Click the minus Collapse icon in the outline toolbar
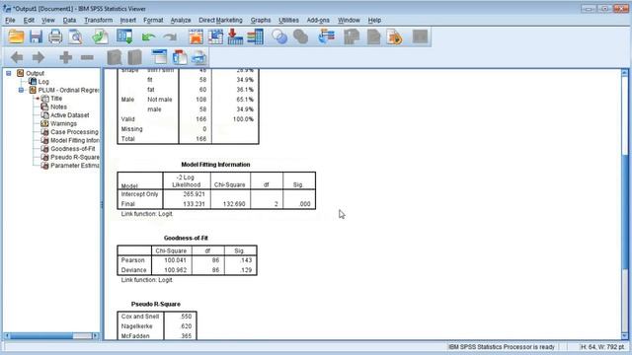 (87, 57)
